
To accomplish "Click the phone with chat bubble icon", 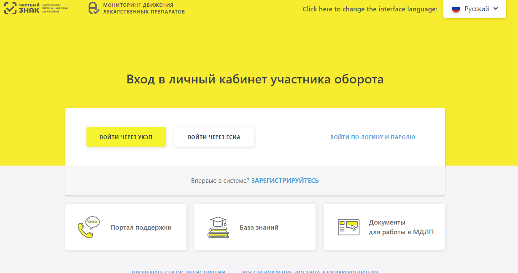I will point(88,227).
